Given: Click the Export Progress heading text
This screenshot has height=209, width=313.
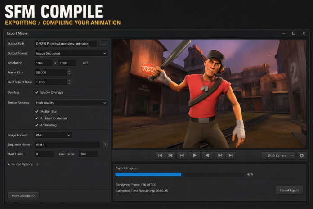Looking at the screenshot, I should point(127,168).
